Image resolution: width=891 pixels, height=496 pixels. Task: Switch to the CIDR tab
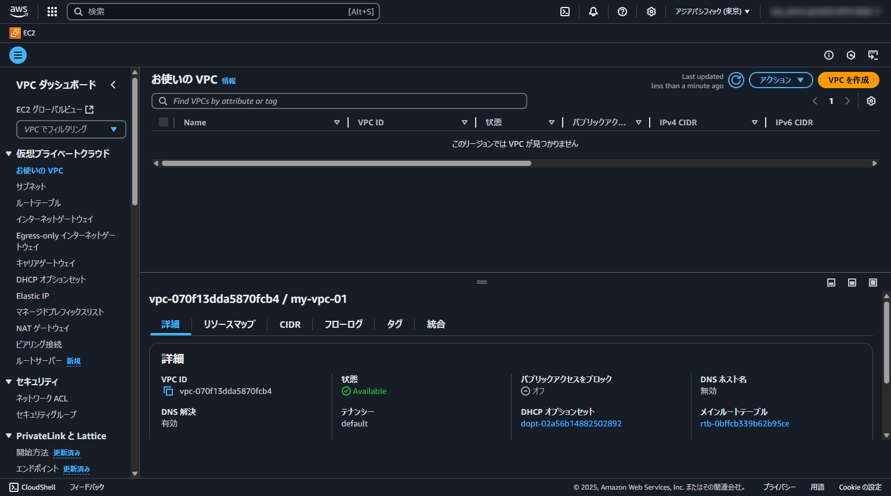290,324
